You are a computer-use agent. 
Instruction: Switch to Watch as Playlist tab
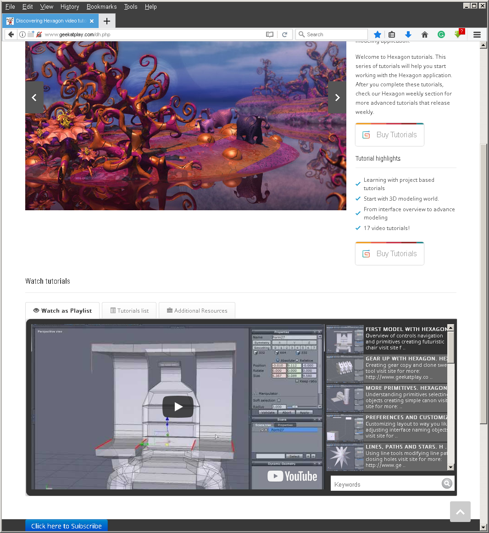tap(62, 311)
